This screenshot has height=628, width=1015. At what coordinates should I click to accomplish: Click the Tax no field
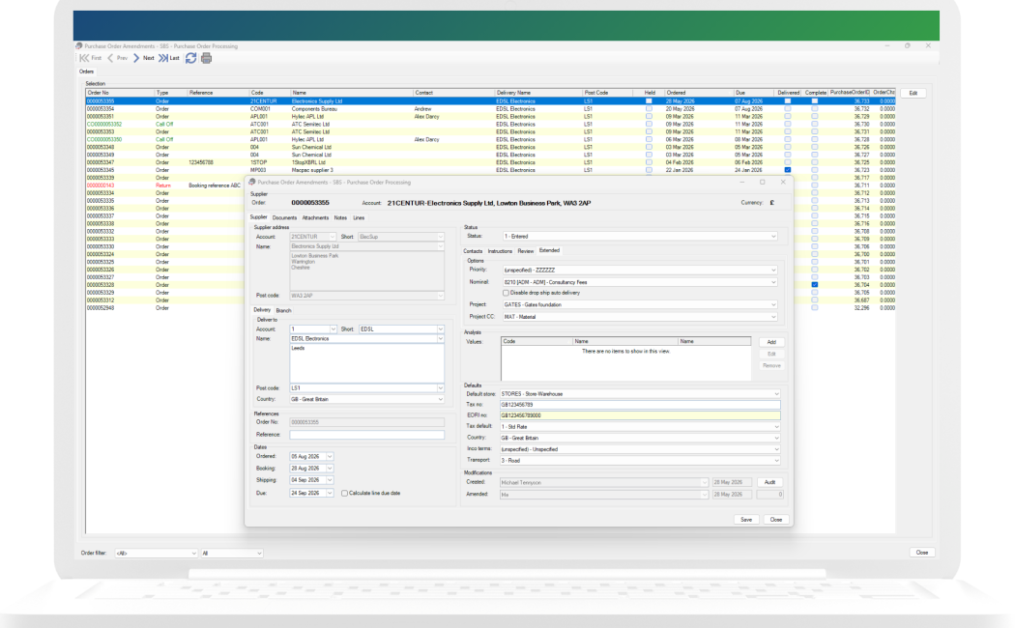[x=640, y=405]
